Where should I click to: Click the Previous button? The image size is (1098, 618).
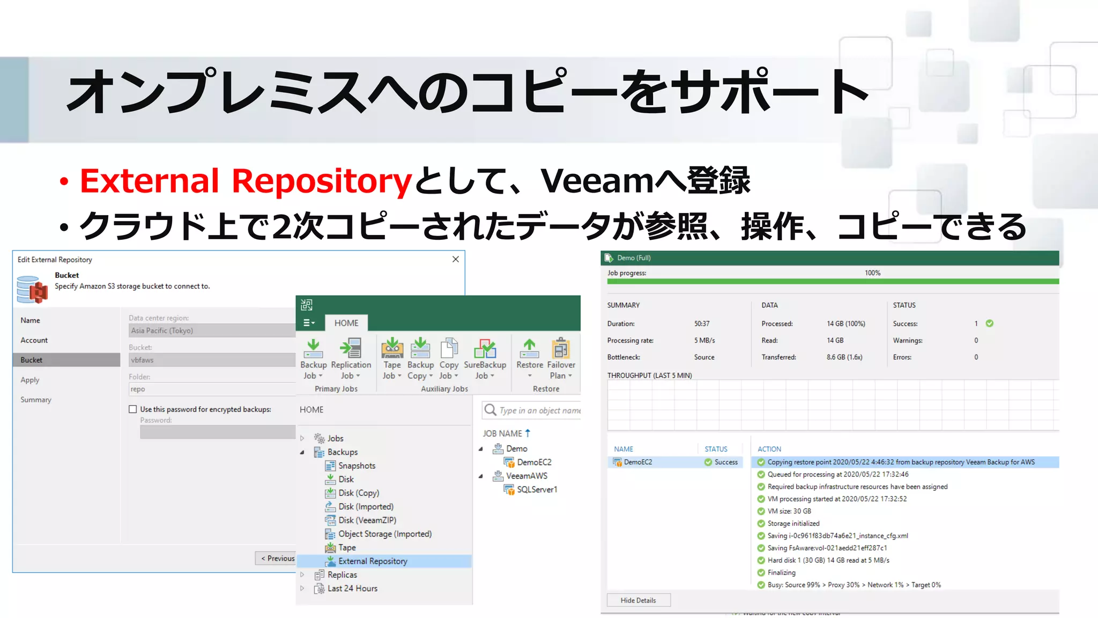tap(276, 558)
